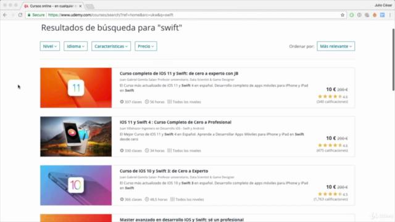Click the Ordenar por label
The width and height of the screenshot is (395, 222).
[x=302, y=46]
